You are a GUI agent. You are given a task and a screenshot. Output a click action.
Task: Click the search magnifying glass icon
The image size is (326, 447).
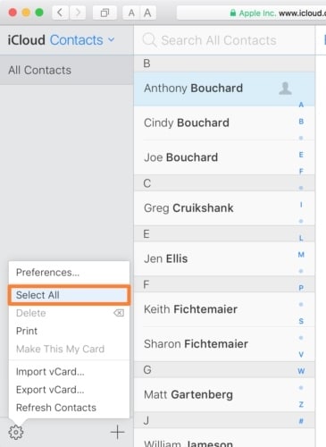point(149,40)
